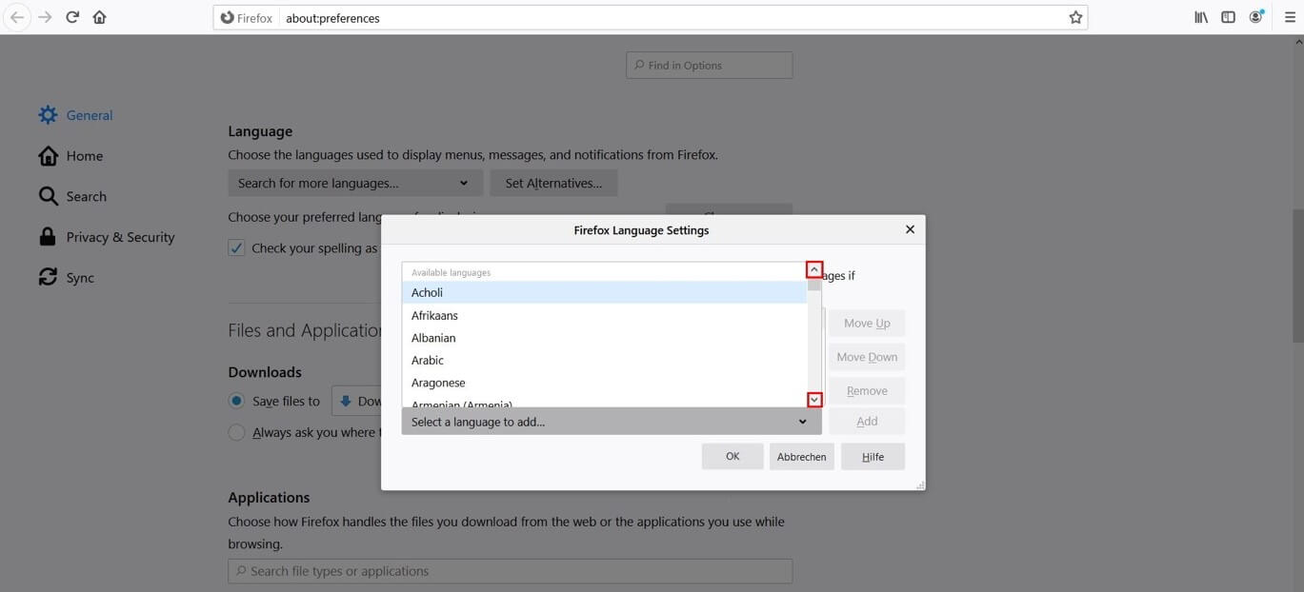Toggle the Check your spelling checkbox
The height and width of the screenshot is (592, 1304).
(236, 247)
